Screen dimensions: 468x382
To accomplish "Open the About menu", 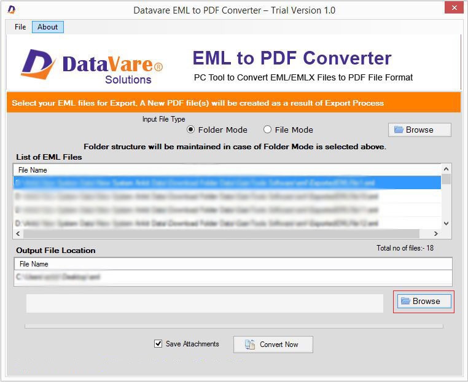I will (x=47, y=27).
